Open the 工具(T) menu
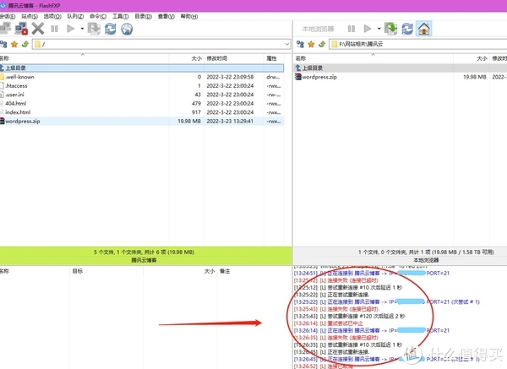 [x=120, y=16]
